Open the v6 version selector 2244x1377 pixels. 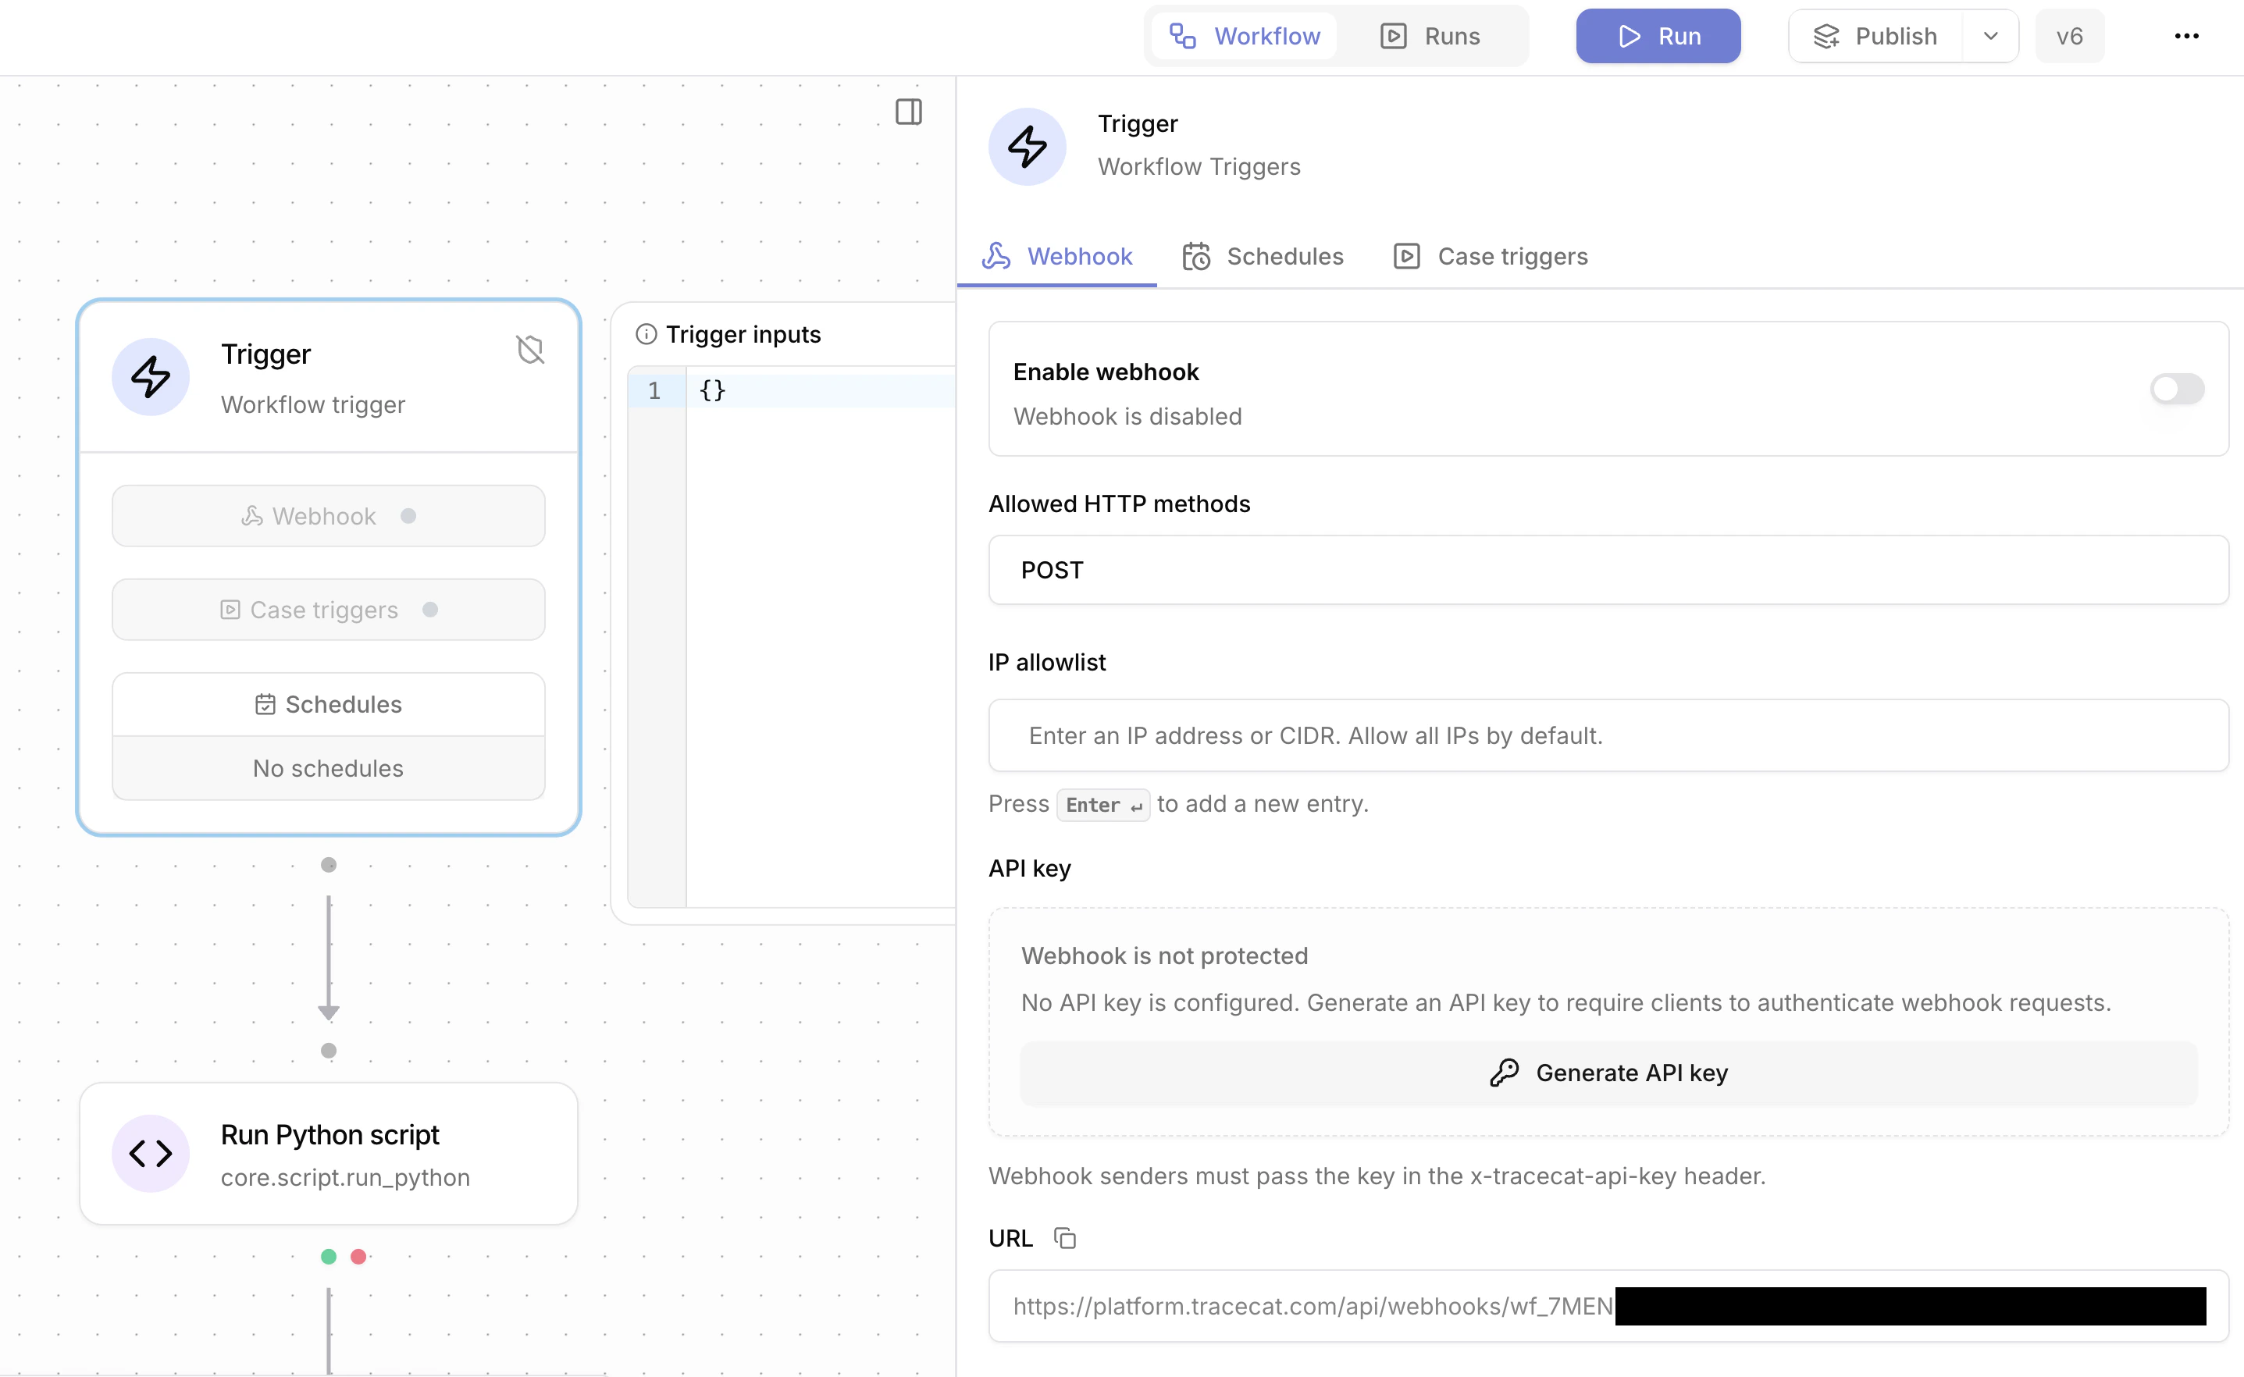click(x=2069, y=36)
